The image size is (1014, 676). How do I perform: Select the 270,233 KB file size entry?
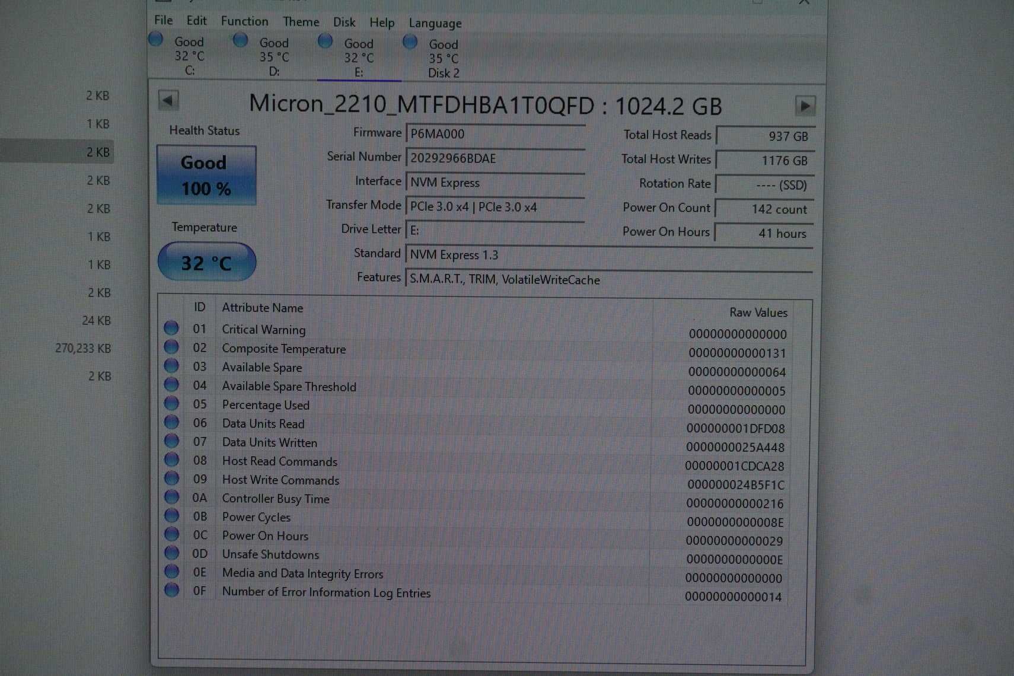coord(83,348)
